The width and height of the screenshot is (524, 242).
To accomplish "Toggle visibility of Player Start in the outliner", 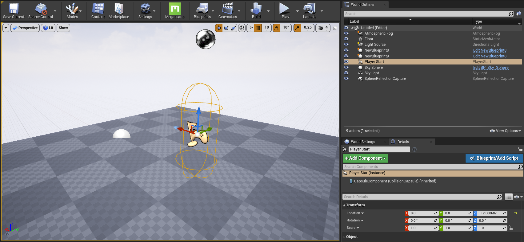I will pyautogui.click(x=346, y=62).
